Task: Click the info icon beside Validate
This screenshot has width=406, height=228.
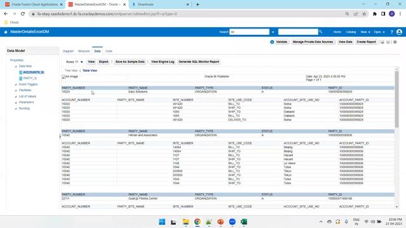Action: [272, 42]
